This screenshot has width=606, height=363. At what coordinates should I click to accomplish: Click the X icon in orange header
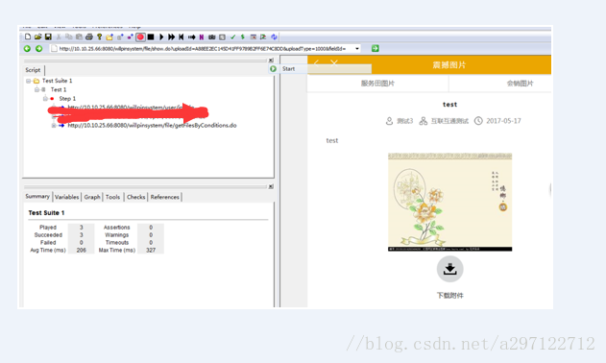pyautogui.click(x=334, y=62)
